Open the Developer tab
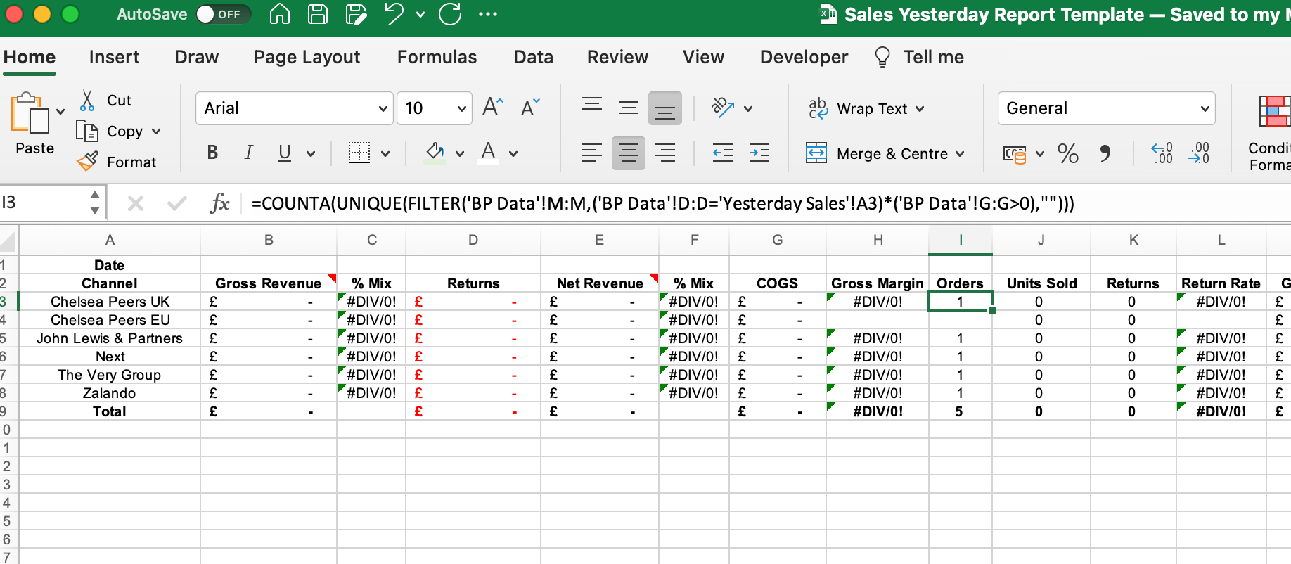This screenshot has height=564, width=1291. coord(804,57)
